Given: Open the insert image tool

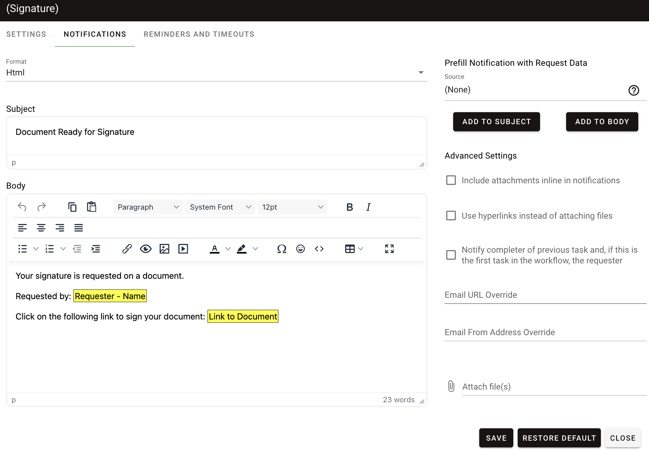Looking at the screenshot, I should pos(164,249).
